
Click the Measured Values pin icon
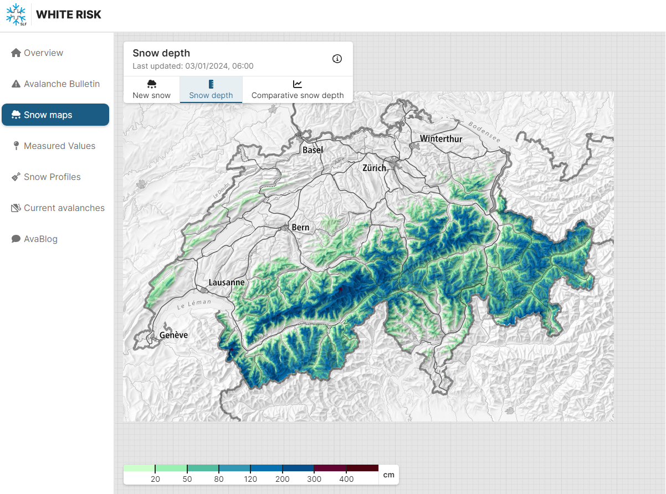16,146
